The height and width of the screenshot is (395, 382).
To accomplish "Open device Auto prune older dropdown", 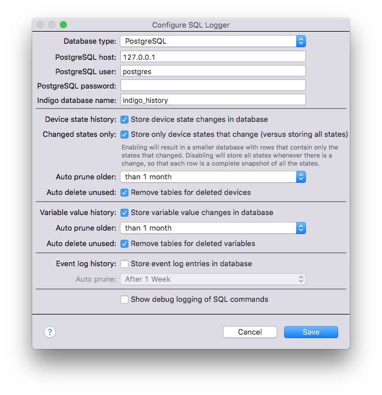I will pos(213,177).
